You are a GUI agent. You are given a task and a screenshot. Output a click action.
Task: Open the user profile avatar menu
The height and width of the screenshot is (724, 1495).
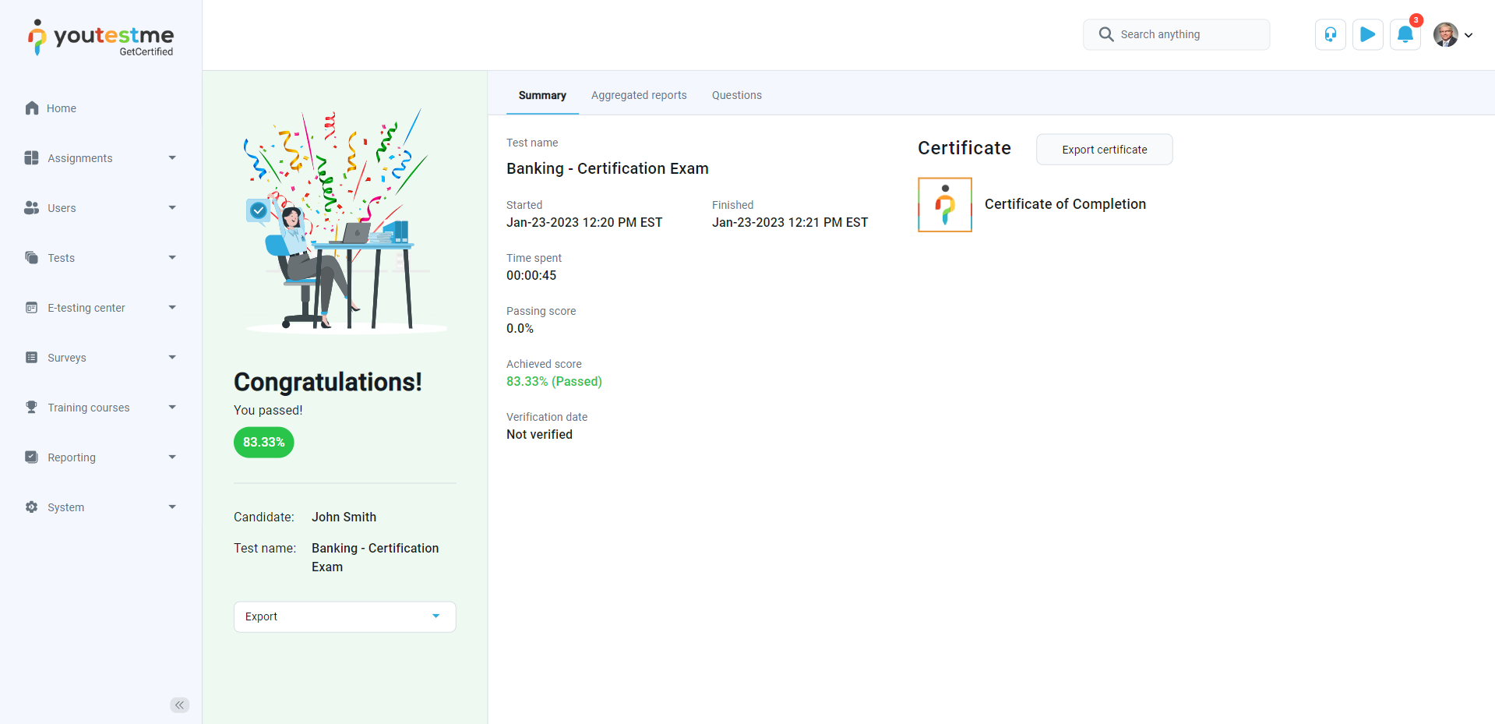point(1452,34)
